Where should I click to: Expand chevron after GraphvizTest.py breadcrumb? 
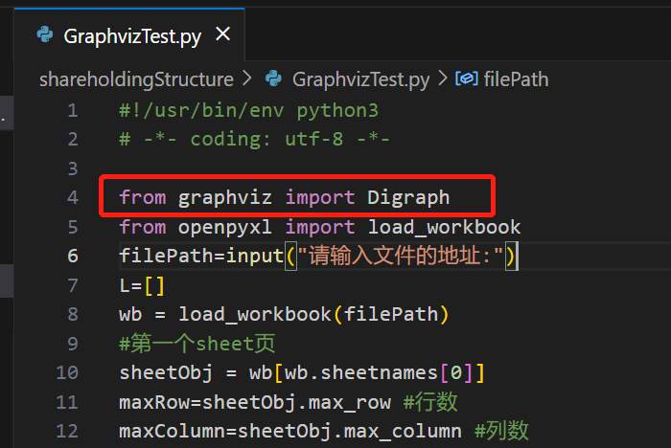443,79
